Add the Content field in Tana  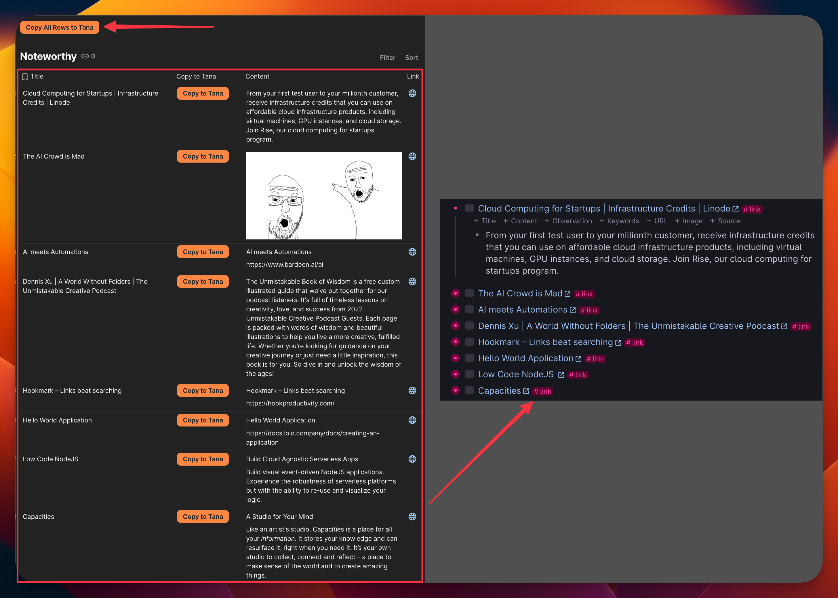[x=520, y=221]
